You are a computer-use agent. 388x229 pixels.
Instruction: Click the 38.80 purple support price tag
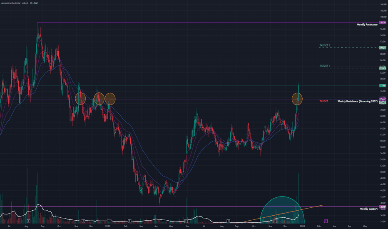383,207
